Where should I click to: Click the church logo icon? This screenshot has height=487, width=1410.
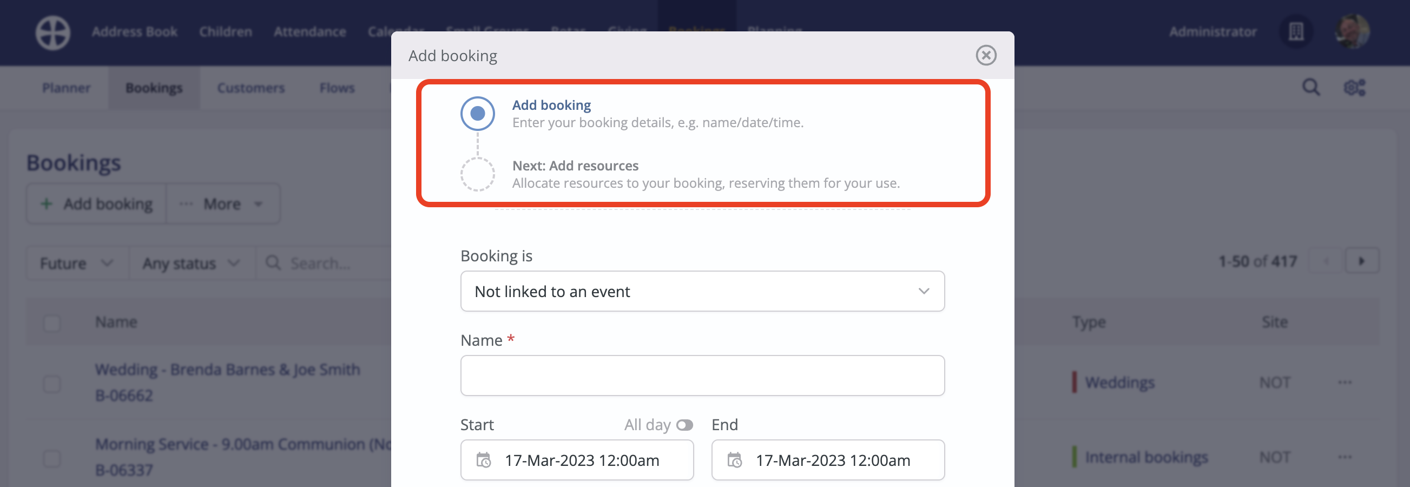(x=52, y=32)
